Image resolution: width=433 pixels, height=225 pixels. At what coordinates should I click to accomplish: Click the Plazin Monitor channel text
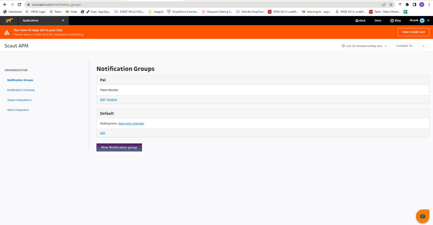point(109,90)
